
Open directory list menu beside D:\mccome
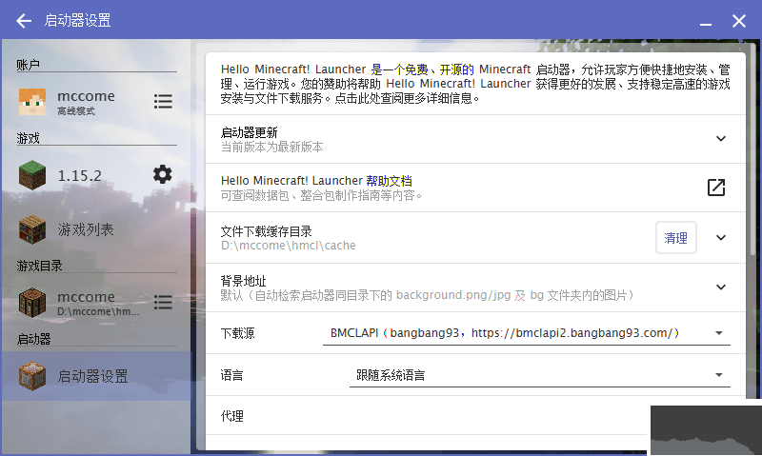163,302
